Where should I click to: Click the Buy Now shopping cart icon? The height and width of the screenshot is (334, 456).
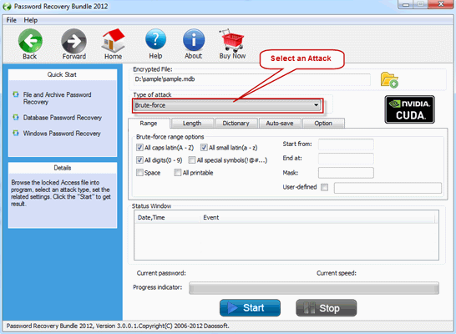point(231,40)
